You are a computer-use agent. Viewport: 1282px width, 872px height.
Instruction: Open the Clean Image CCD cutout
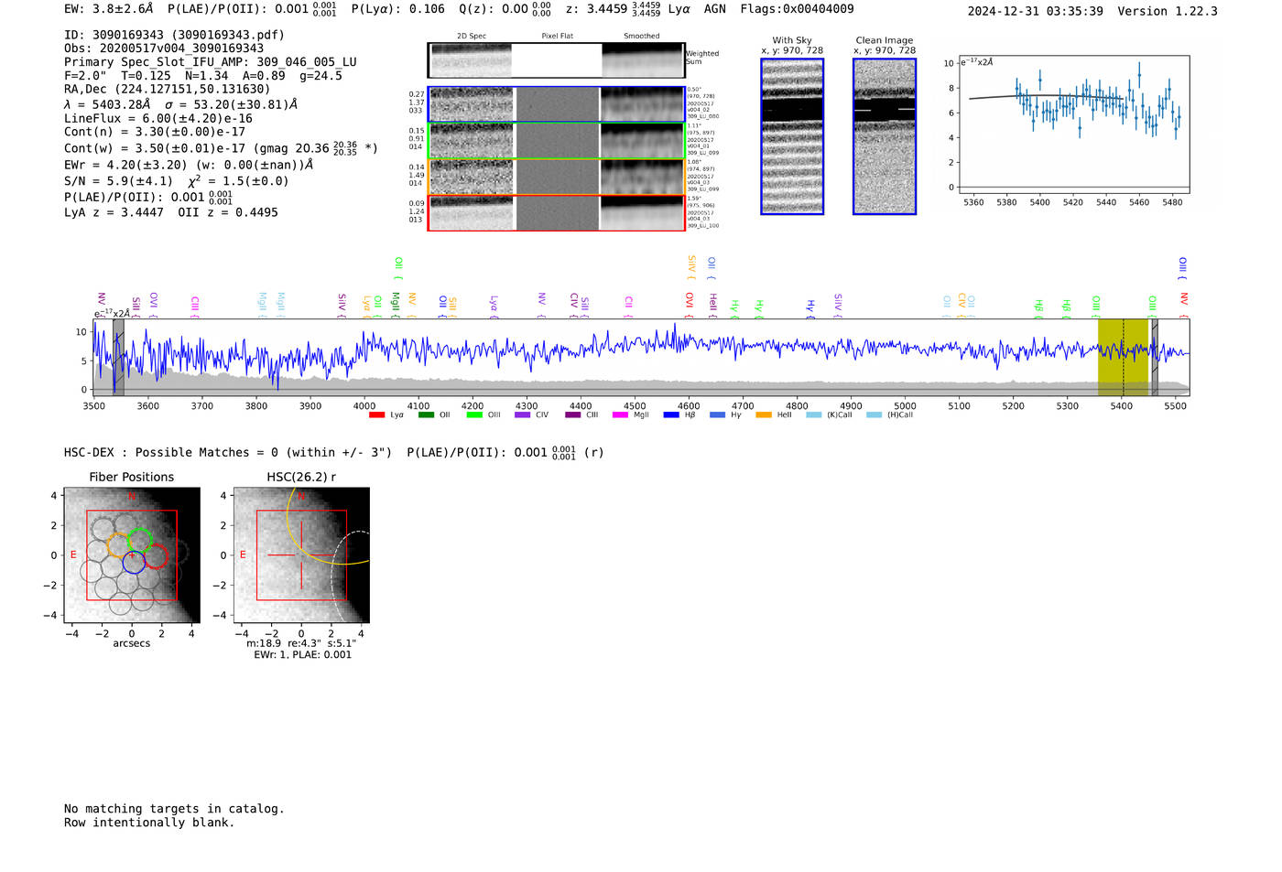click(885, 136)
